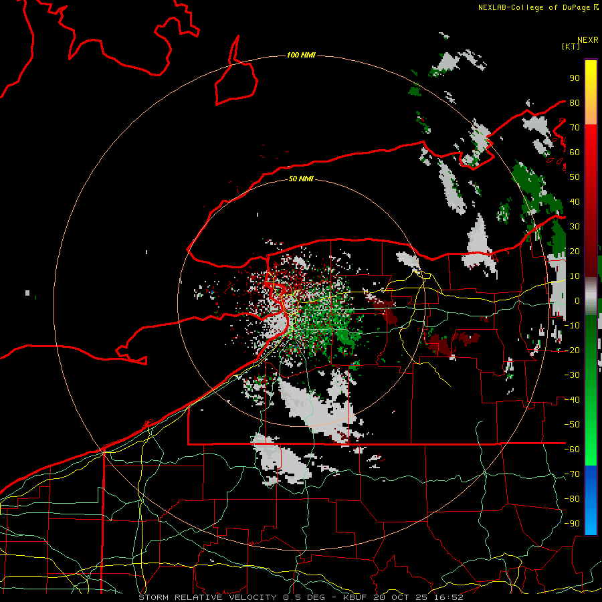Select the 50 value on velocity scale
This screenshot has height=602, width=602.
click(575, 177)
